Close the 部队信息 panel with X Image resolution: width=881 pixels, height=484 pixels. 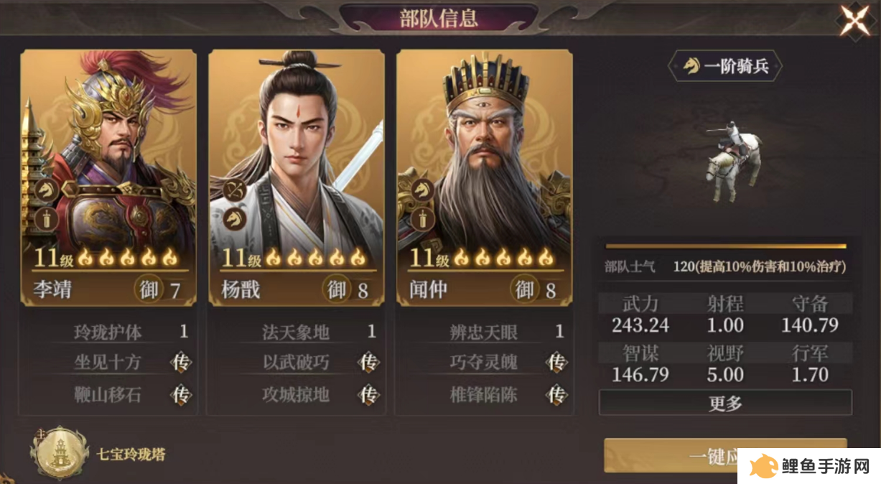click(x=855, y=20)
